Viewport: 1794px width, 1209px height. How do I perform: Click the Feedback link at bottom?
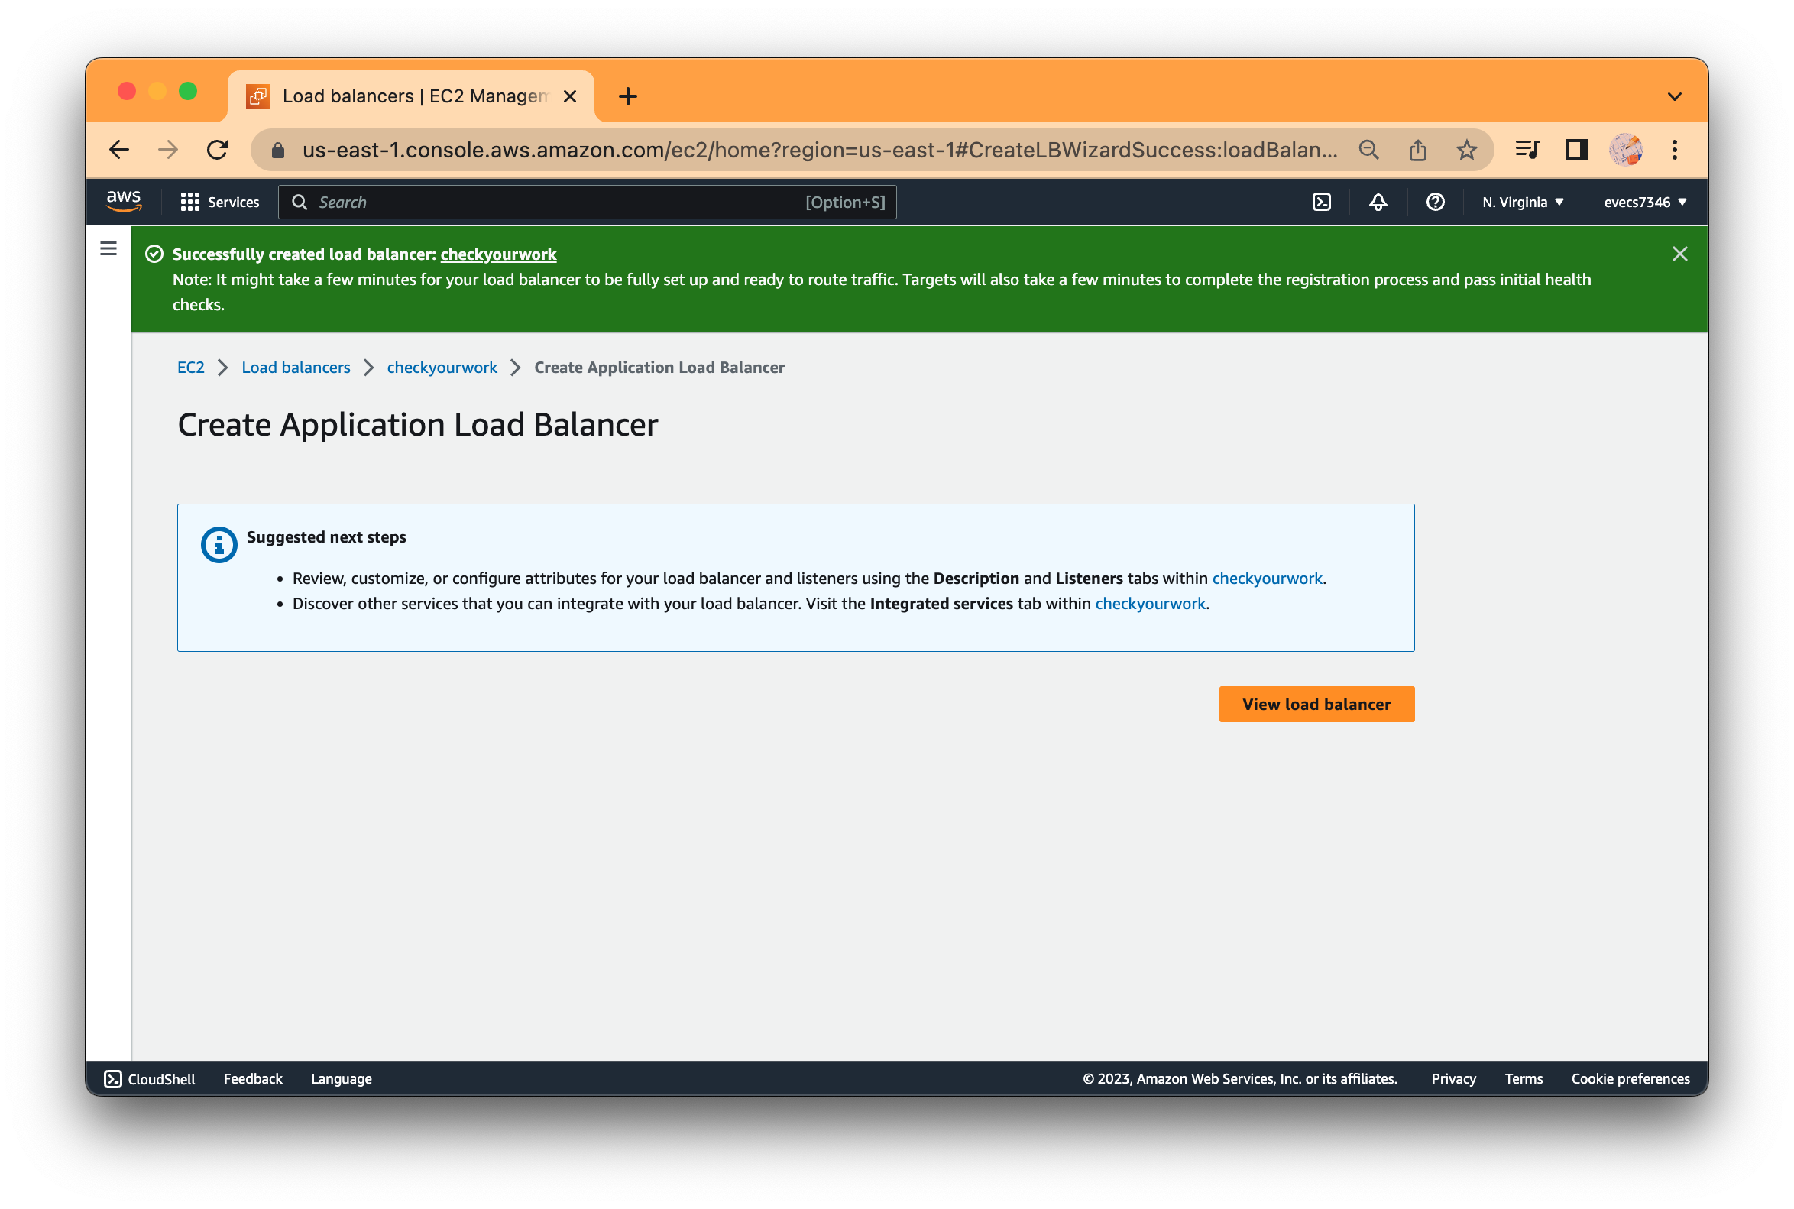coord(252,1078)
